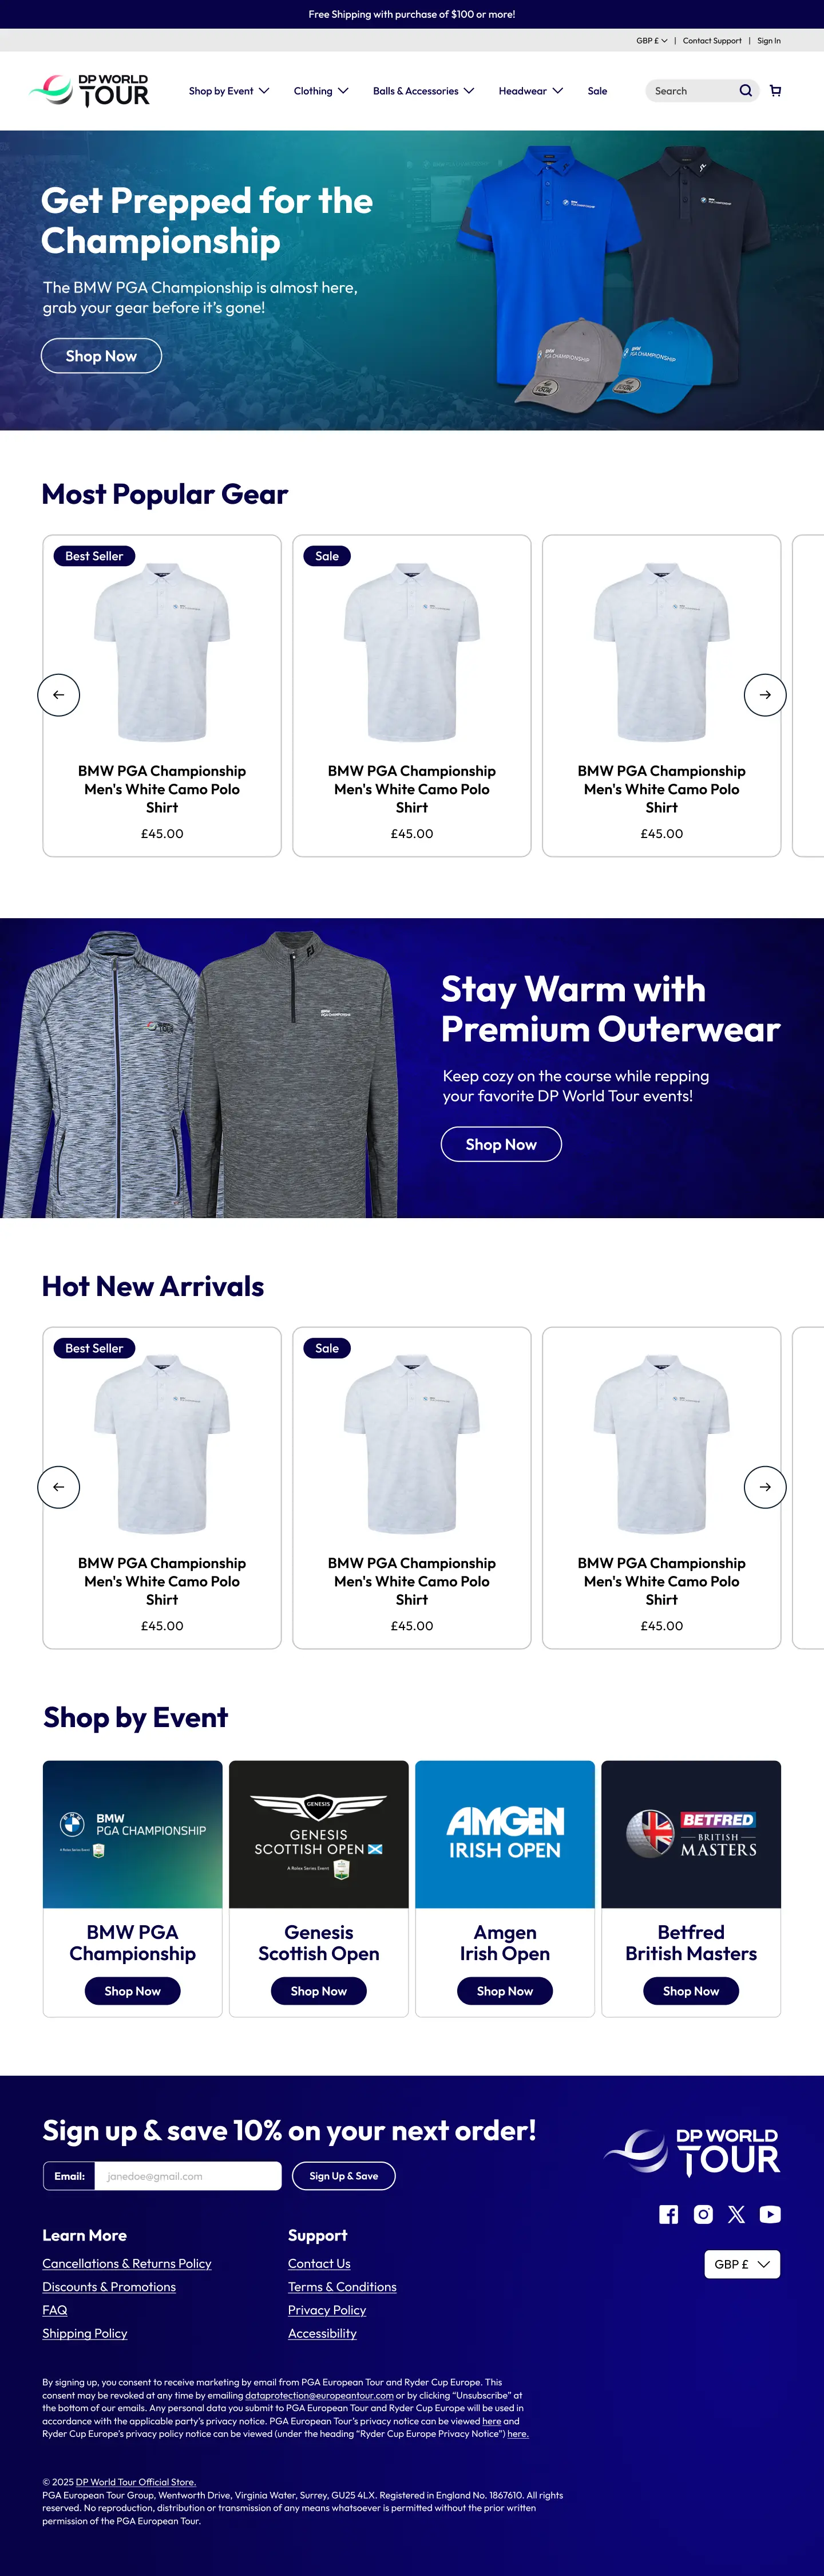Open the Shipping Policy link
The height and width of the screenshot is (2576, 824).
85,2333
